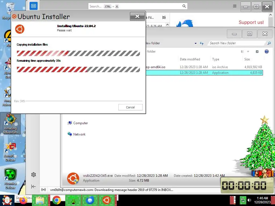Open the Explorer view options dropdown arrow
Screen dimensions: 275x206
coord(248,51)
